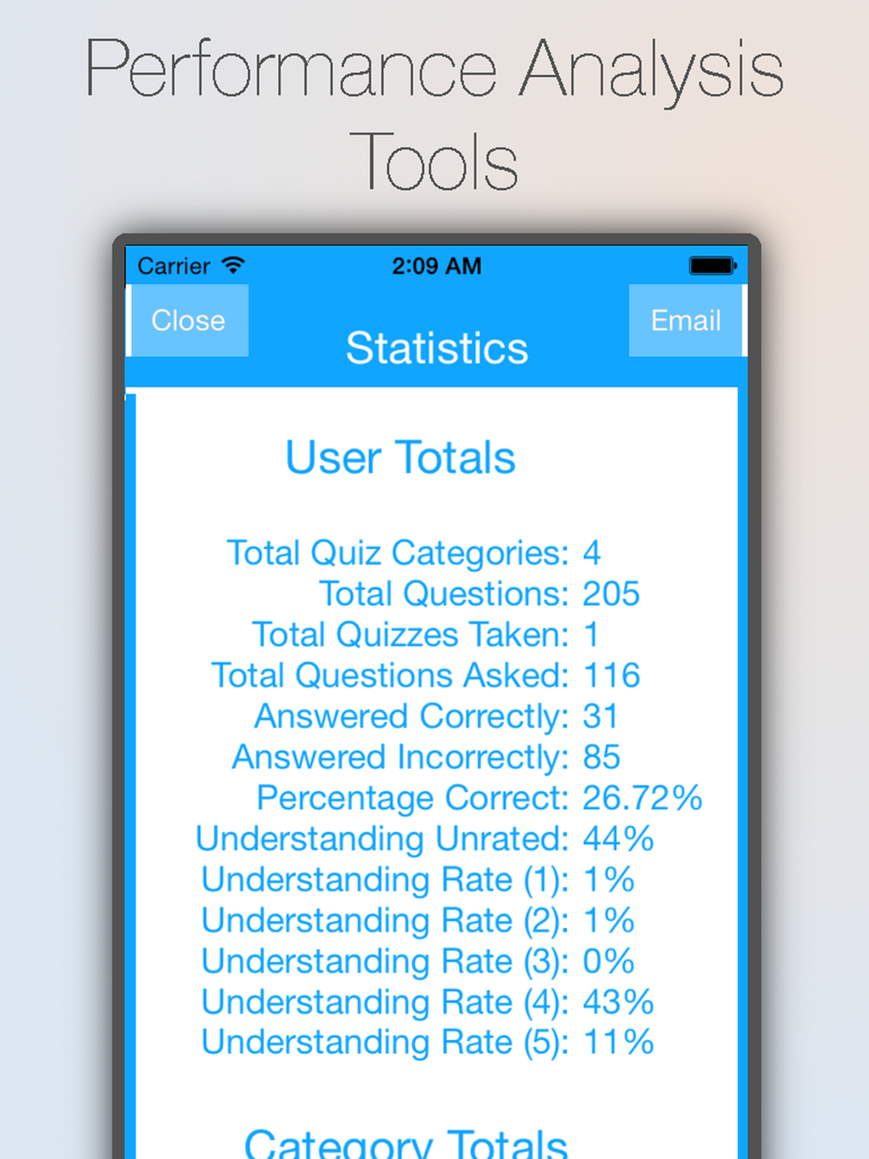Tap the 2:09 AM clock
The width and height of the screenshot is (869, 1159).
[436, 266]
